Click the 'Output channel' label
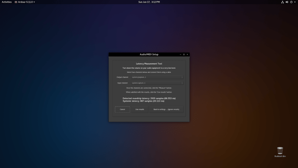This screenshot has height=168, width=298. [x=122, y=77]
